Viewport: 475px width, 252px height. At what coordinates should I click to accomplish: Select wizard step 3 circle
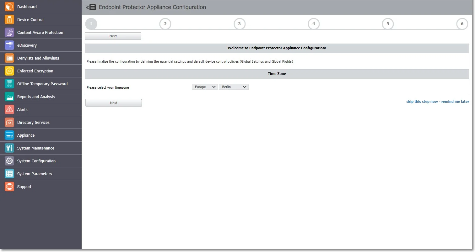[x=240, y=24]
